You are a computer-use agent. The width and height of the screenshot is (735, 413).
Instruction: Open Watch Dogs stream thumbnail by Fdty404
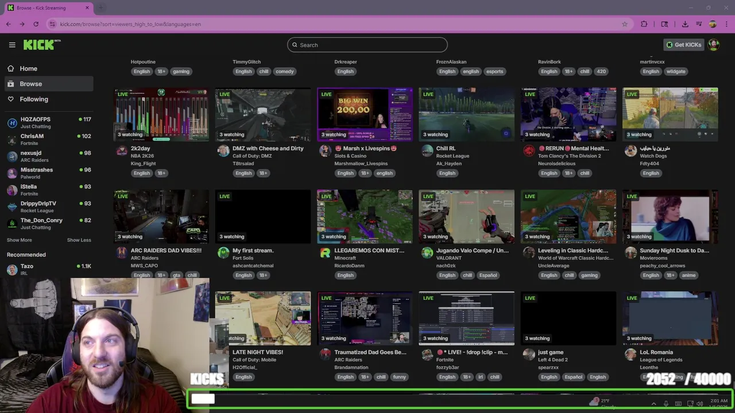point(670,115)
